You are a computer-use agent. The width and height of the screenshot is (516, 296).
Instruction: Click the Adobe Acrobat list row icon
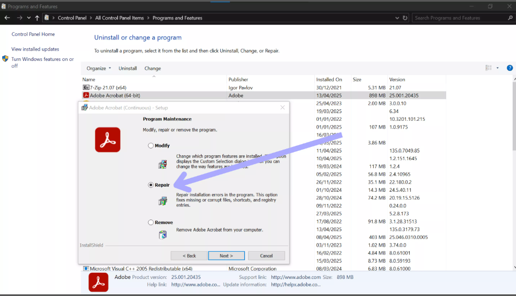86,95
